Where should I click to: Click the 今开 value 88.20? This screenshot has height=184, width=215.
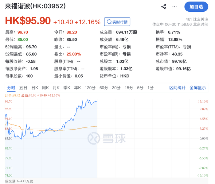pyautogui.click(x=72, y=32)
